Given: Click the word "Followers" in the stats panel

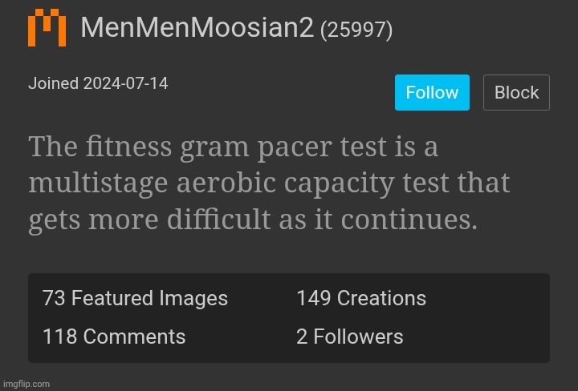Looking at the screenshot, I should point(357,337).
